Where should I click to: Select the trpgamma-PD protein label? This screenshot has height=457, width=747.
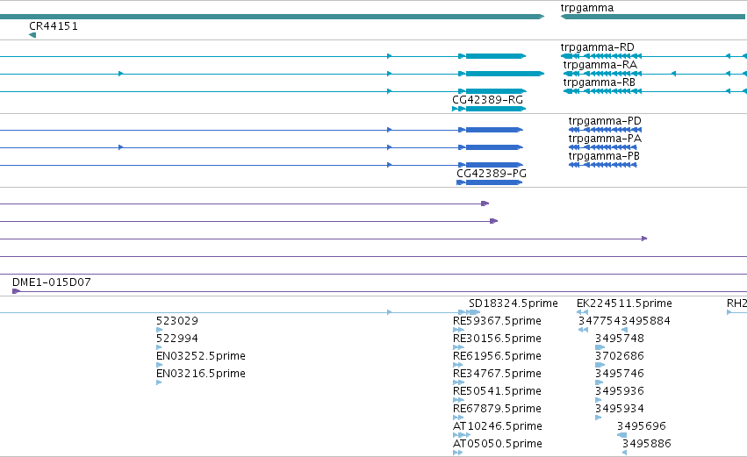tap(605, 121)
